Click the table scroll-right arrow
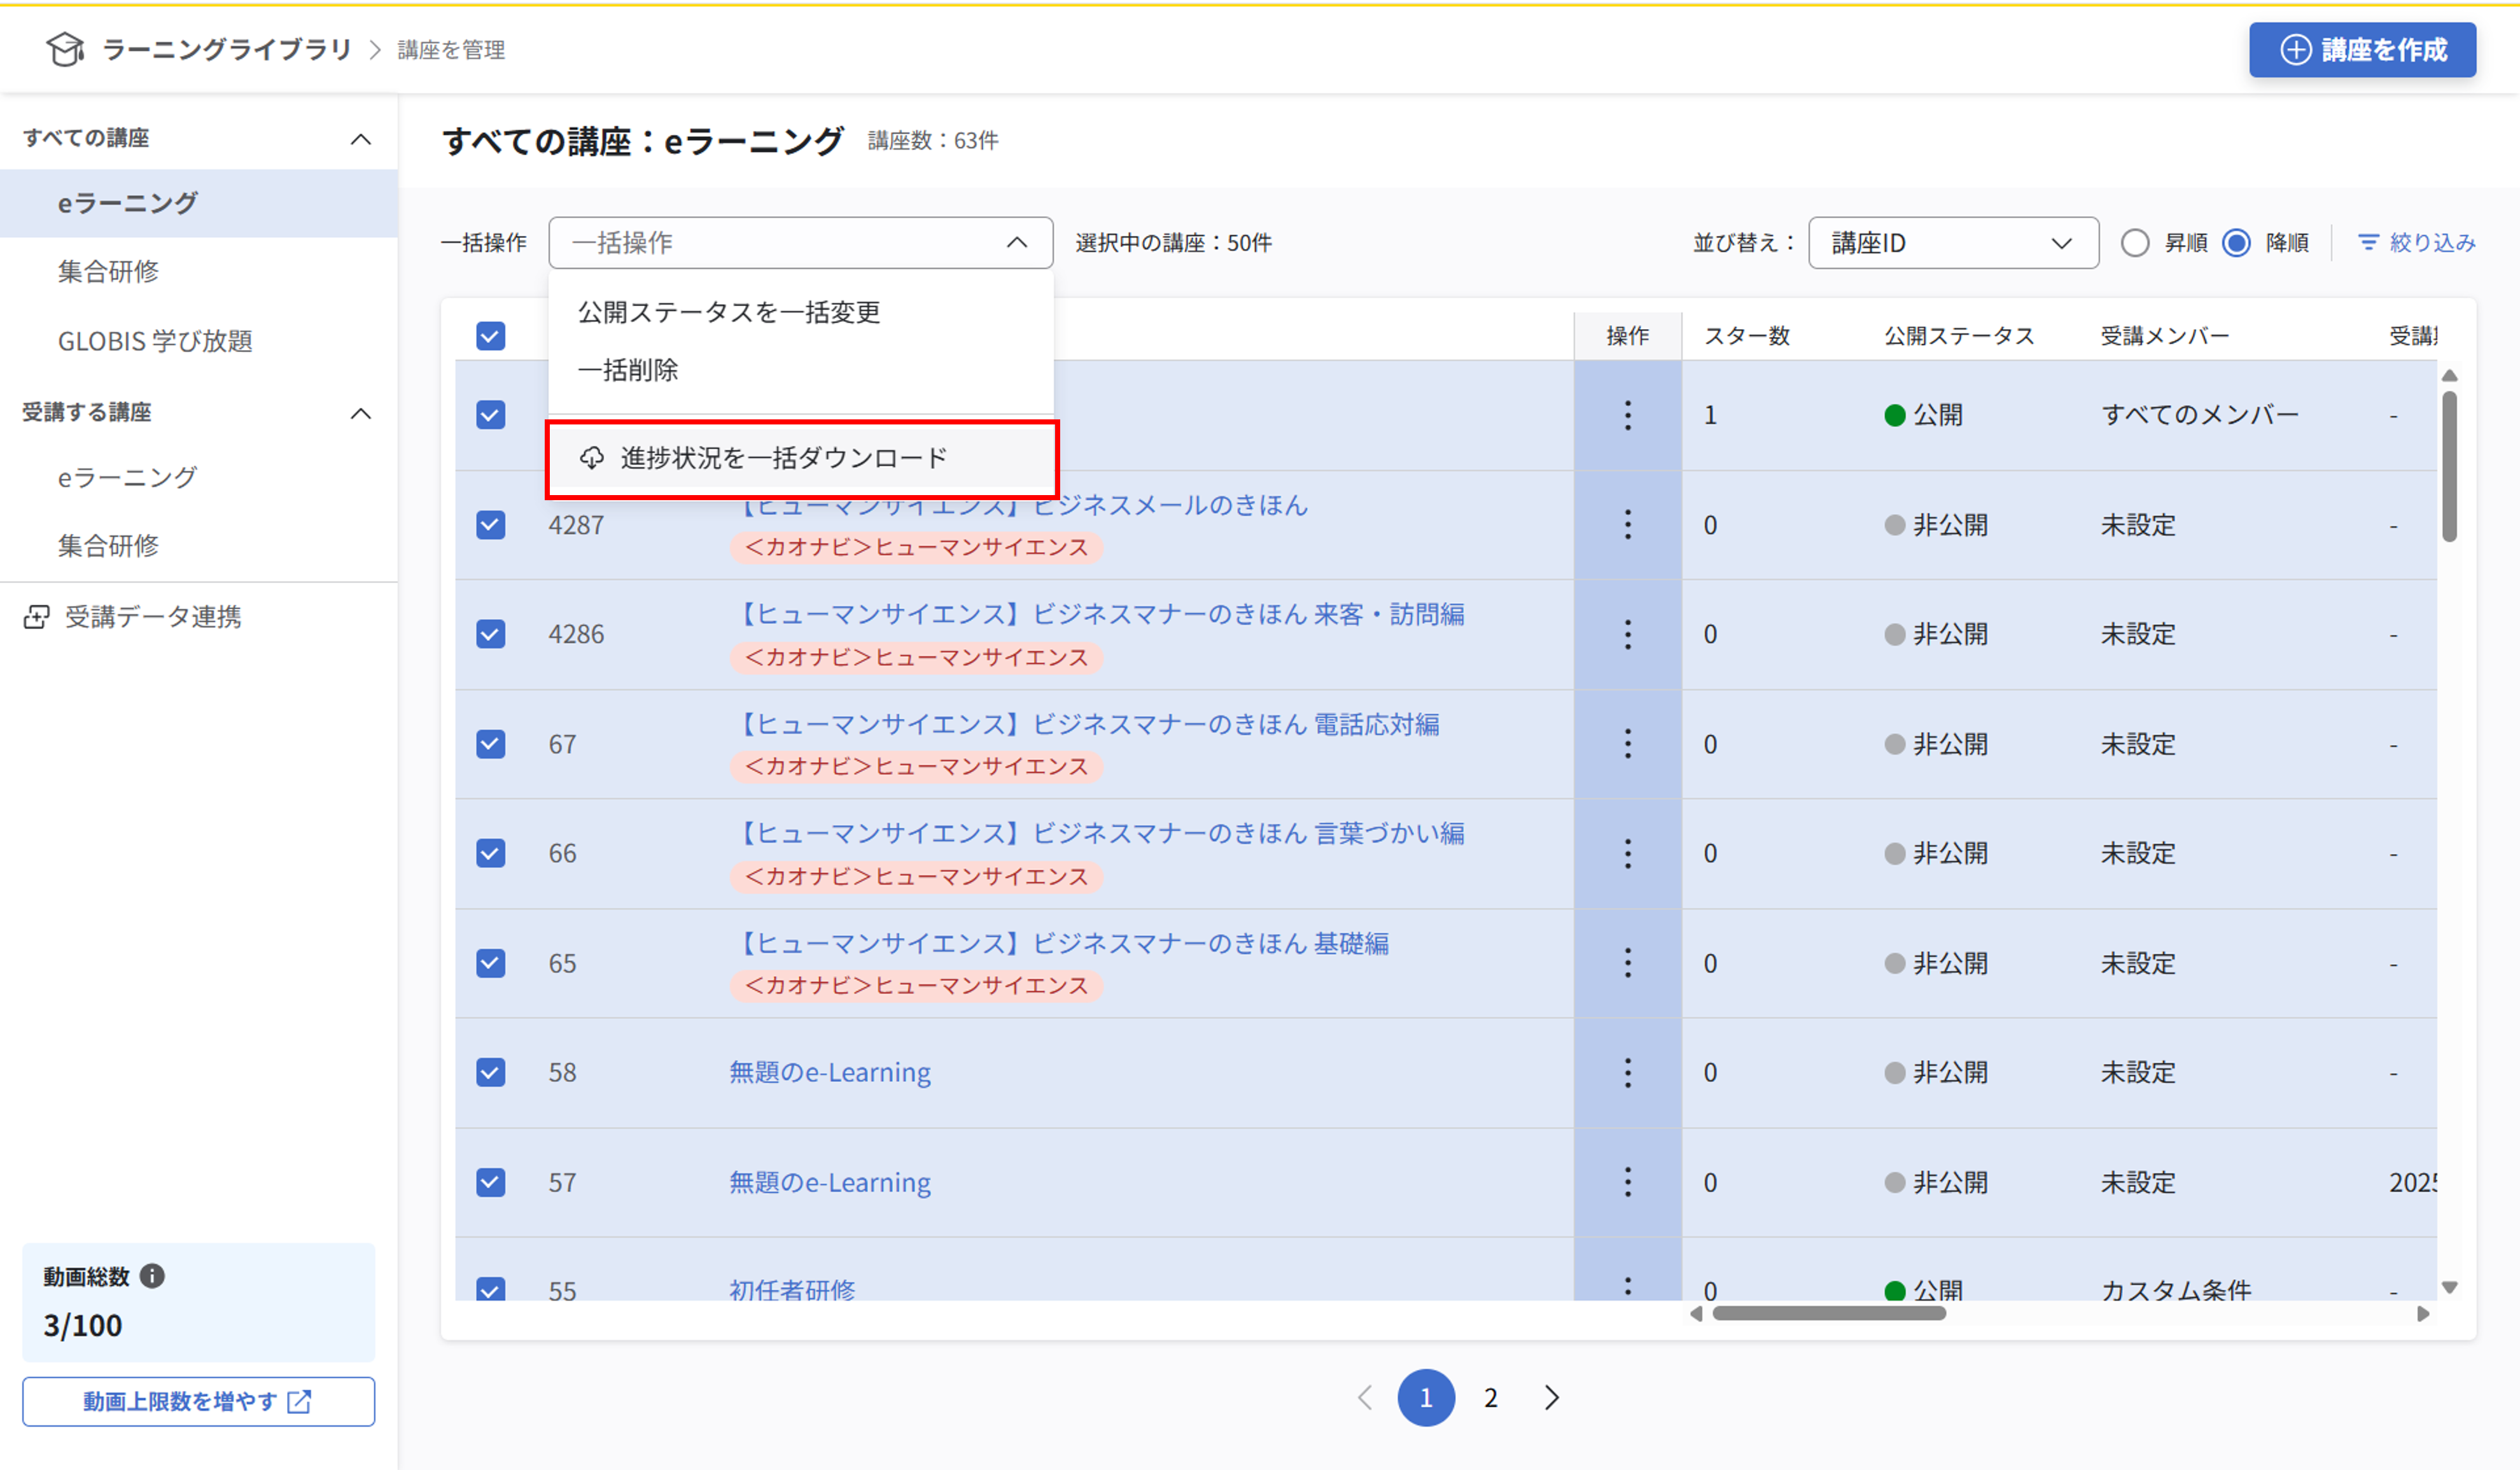 [2423, 1313]
